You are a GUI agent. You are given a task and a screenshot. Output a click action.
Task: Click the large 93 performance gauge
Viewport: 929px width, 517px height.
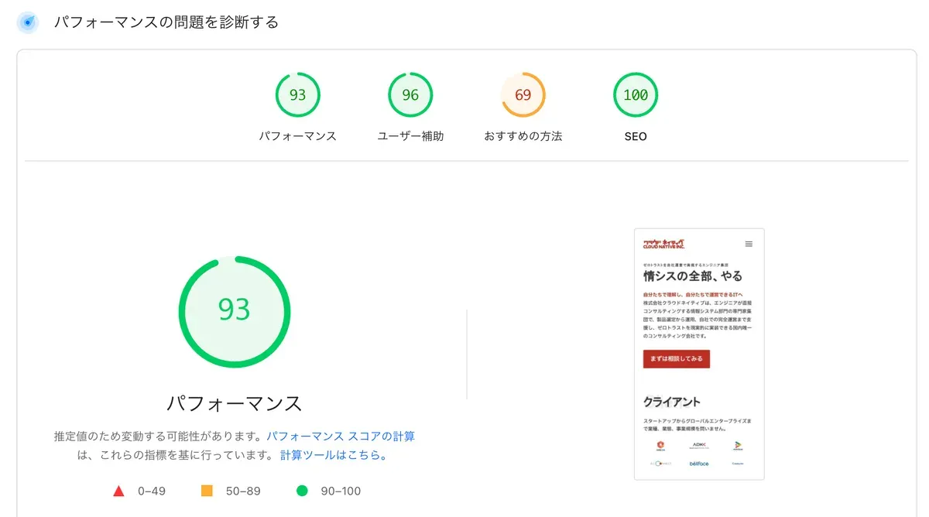[x=234, y=311]
